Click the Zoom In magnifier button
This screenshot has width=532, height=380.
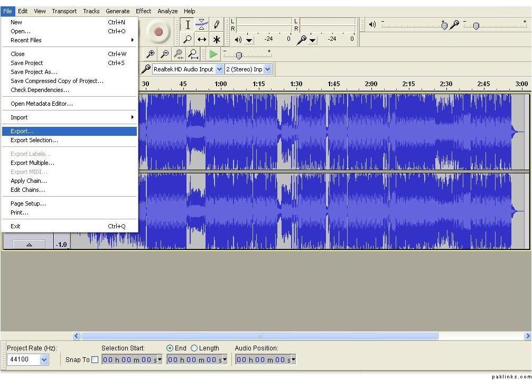click(151, 54)
